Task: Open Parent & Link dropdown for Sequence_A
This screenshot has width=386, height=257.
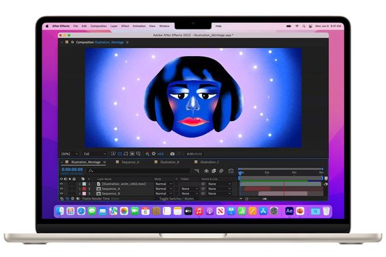Action: tap(219, 189)
